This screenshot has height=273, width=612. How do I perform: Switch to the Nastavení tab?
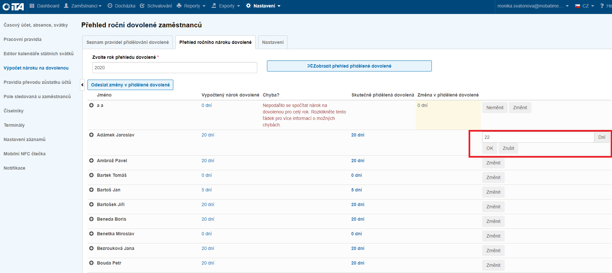point(273,42)
